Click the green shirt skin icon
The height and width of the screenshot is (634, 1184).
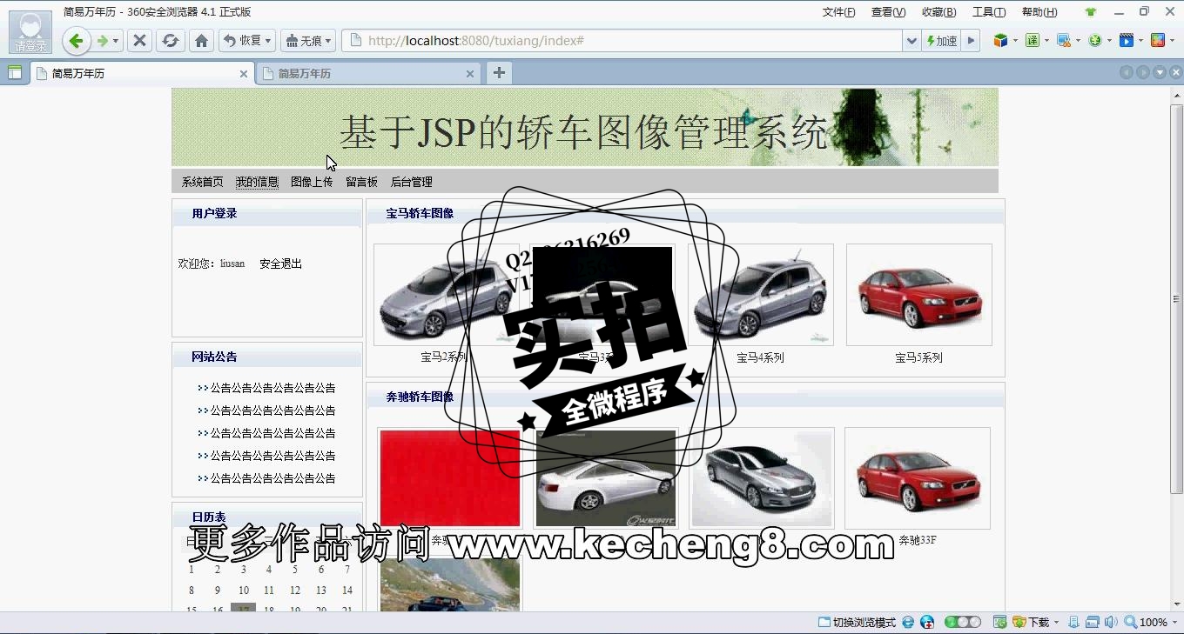pyautogui.click(x=1091, y=12)
